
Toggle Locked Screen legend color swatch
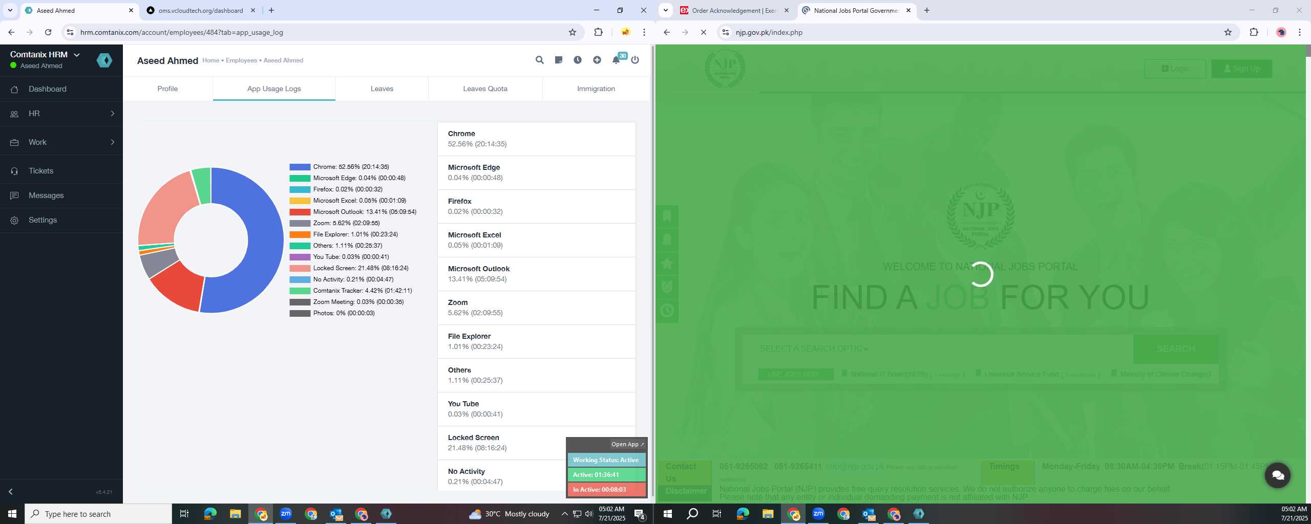(x=300, y=268)
